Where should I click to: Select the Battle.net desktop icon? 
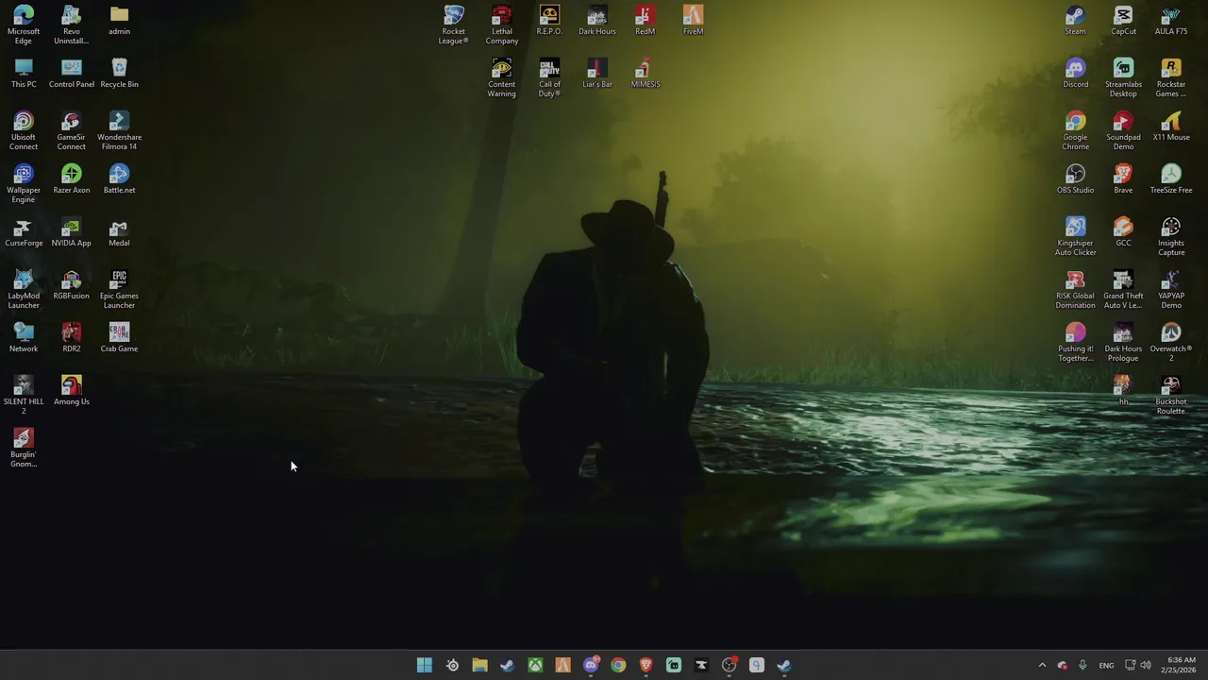119,178
